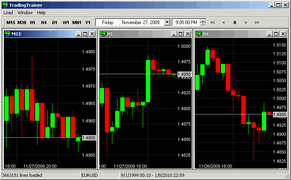
Task: Pause playback with the pause button
Action: (x=235, y=22)
